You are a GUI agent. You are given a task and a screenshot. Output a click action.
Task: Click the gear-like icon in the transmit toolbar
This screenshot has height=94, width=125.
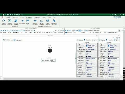tap(12, 31)
